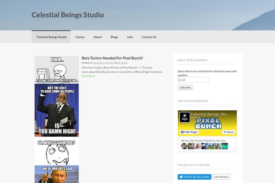
Task: Open the Contact Us page
Action: (x=149, y=37)
